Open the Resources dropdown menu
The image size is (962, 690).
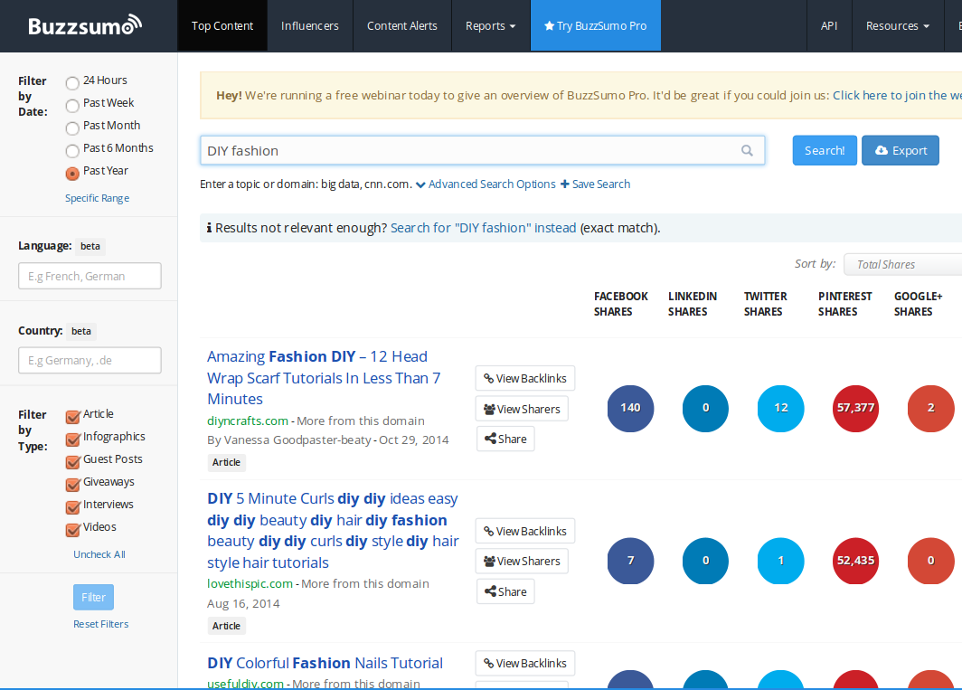pos(898,26)
